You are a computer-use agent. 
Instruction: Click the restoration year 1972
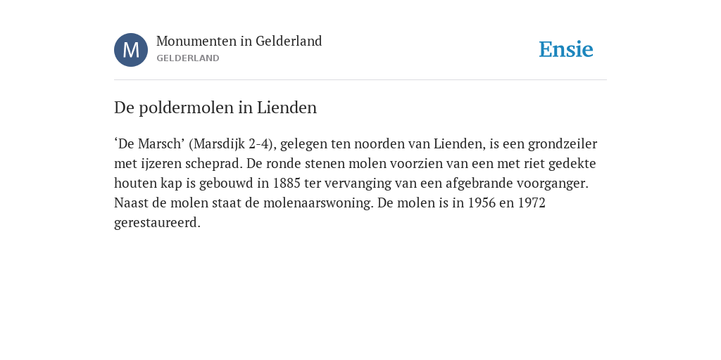coord(532,203)
